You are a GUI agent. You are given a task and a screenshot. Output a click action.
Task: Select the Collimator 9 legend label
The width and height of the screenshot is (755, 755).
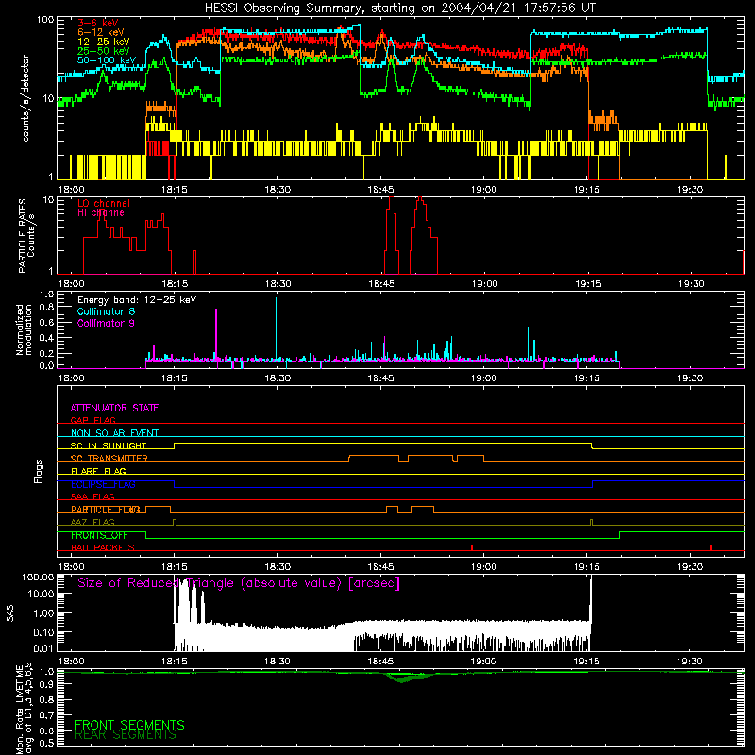tap(106, 323)
